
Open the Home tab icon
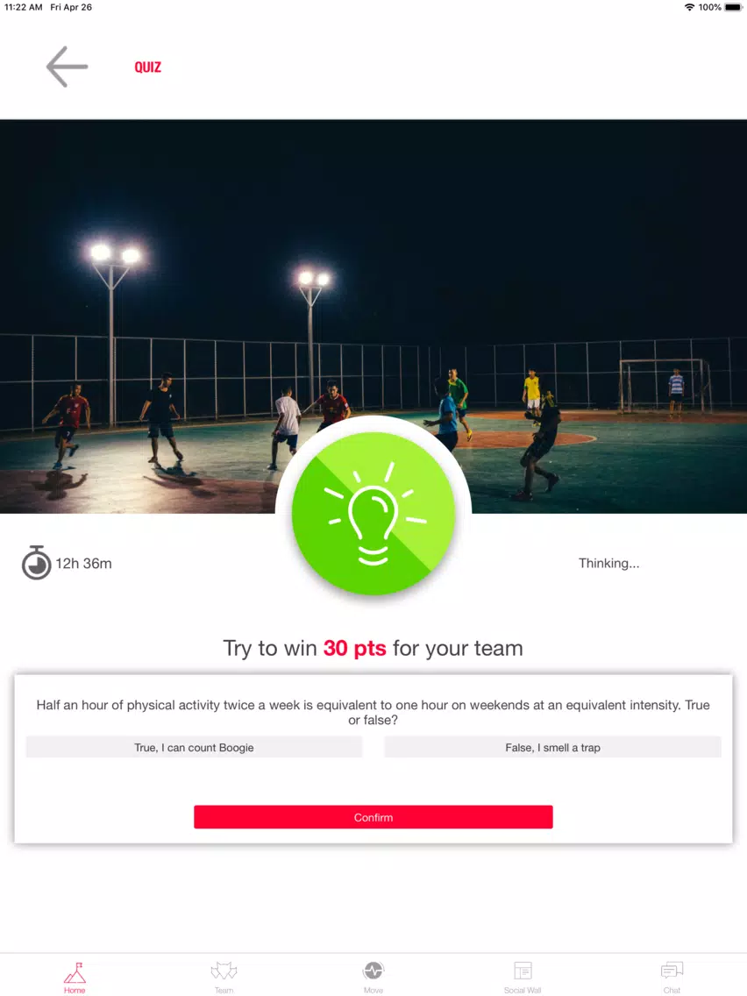point(75,971)
